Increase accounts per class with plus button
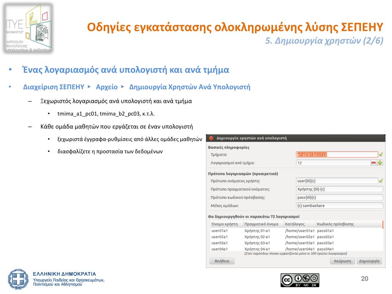This screenshot has height=294, width=392. tap(380, 163)
